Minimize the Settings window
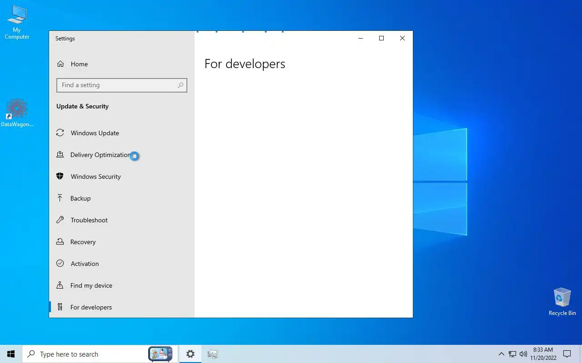Image resolution: width=582 pixels, height=363 pixels. (361, 39)
